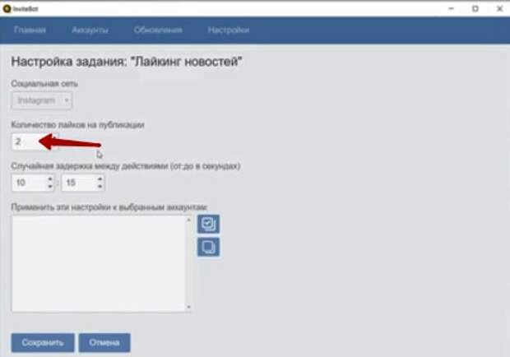The image size is (510, 357).
Task: Cancel with the Отмена button
Action: 104,343
